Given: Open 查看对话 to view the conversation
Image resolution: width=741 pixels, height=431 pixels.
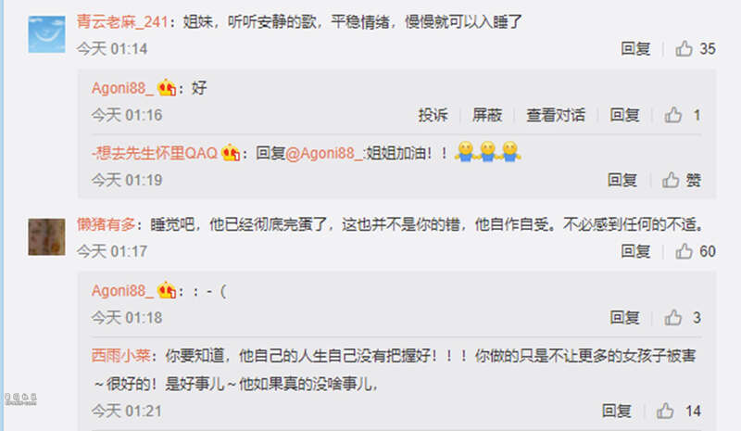Looking at the screenshot, I should point(556,115).
